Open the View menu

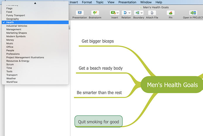pos(111,2)
